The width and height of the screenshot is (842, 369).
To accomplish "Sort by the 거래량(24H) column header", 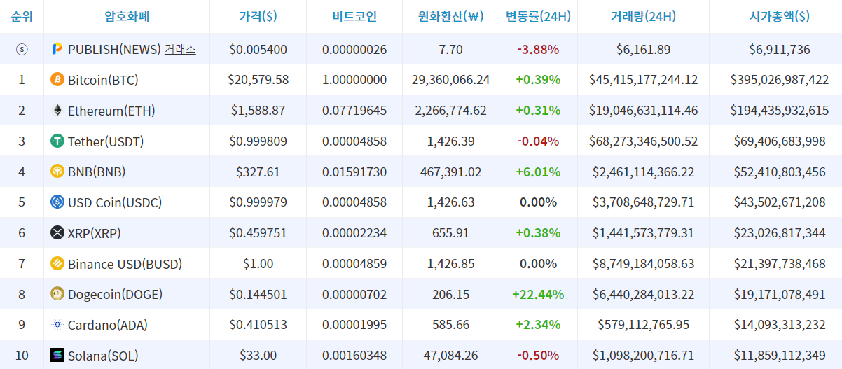I will click(x=643, y=16).
